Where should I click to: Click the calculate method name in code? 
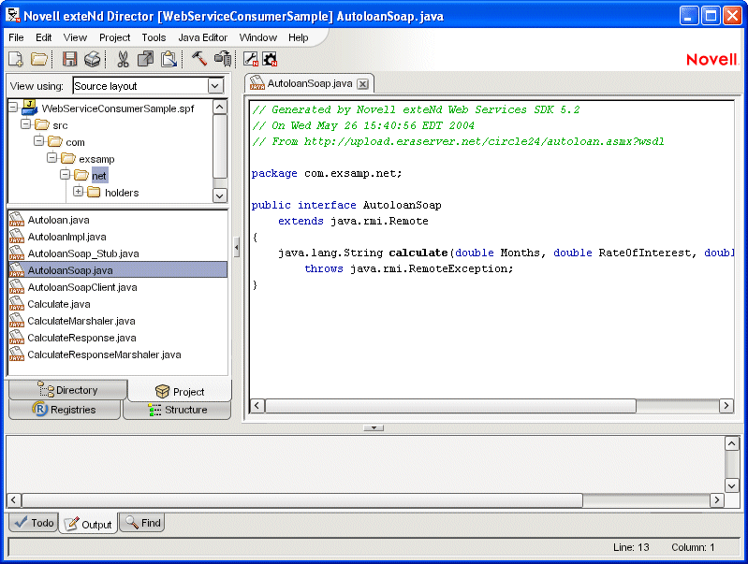pos(418,253)
